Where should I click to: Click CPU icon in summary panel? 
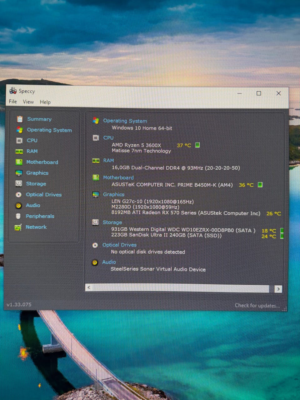[96, 138]
